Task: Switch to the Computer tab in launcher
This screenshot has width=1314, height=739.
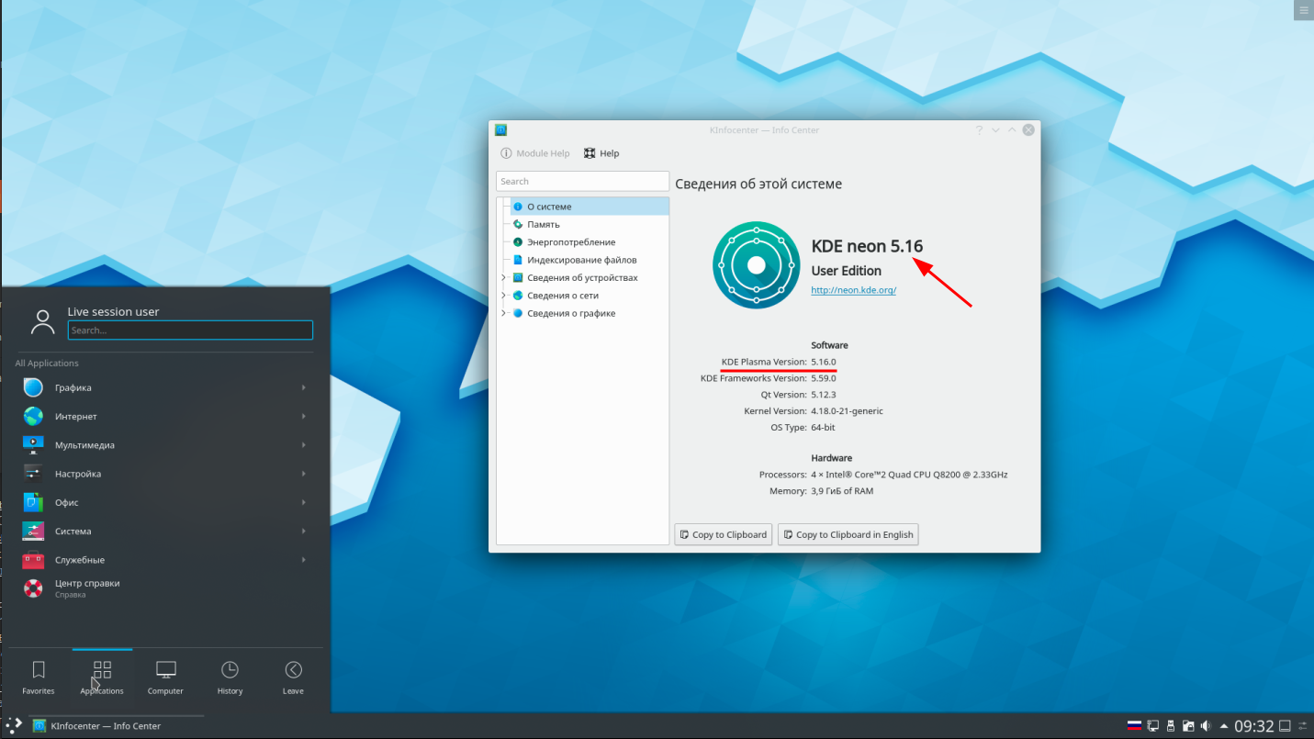Action: [165, 677]
